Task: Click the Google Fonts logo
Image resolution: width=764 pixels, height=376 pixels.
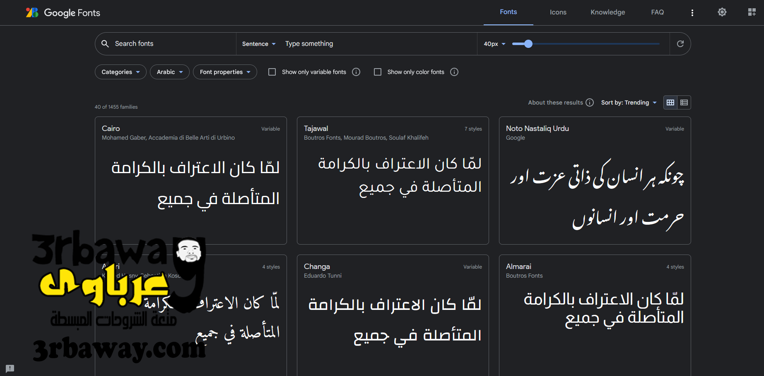Action: tap(63, 13)
